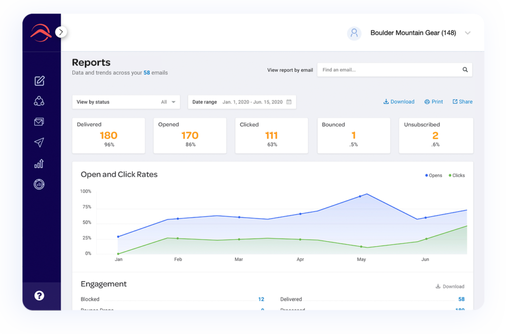Download the Engagement data
Viewport: 506px width, 334px height.
(450, 287)
